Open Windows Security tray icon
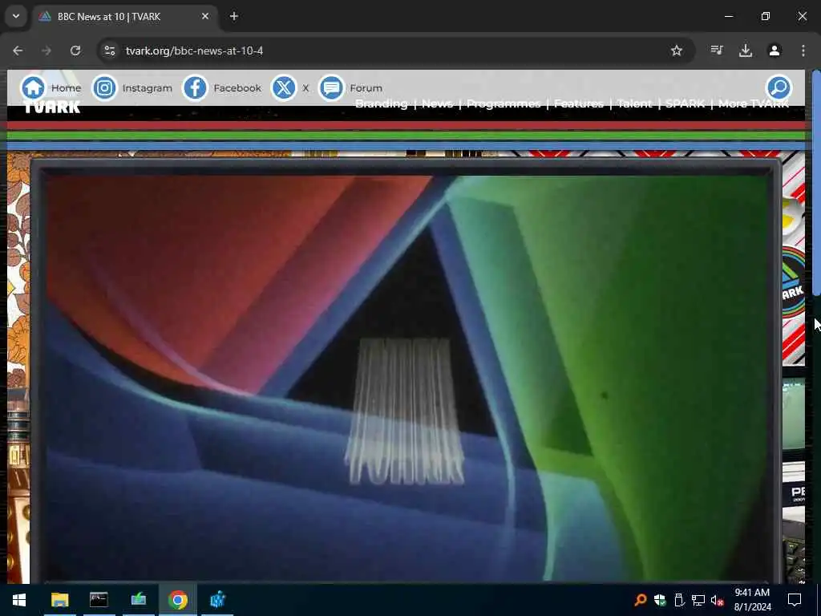Image resolution: width=821 pixels, height=616 pixels. coord(660,600)
